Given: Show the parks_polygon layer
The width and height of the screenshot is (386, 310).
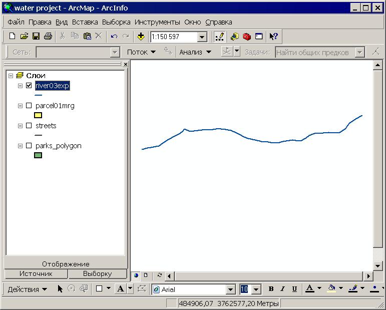Looking at the screenshot, I should click(29, 146).
